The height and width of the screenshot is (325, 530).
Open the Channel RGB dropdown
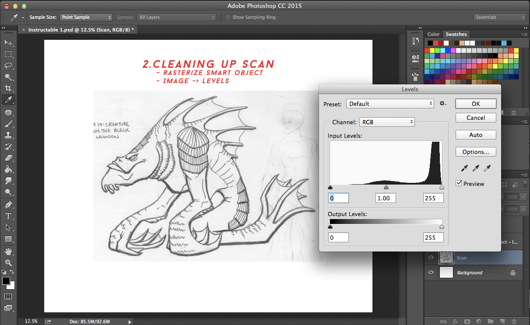(386, 122)
